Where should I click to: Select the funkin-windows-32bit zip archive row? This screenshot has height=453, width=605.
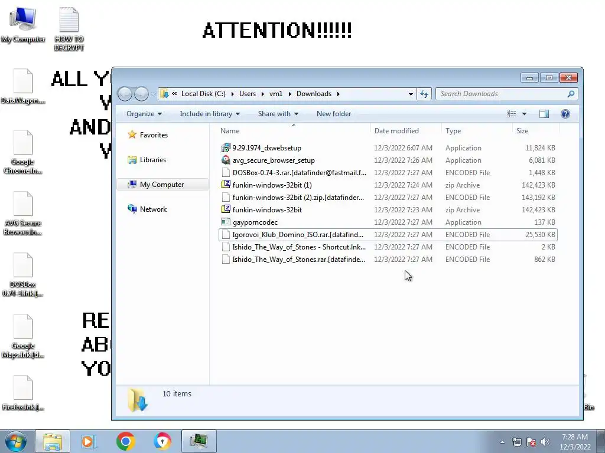pos(388,210)
